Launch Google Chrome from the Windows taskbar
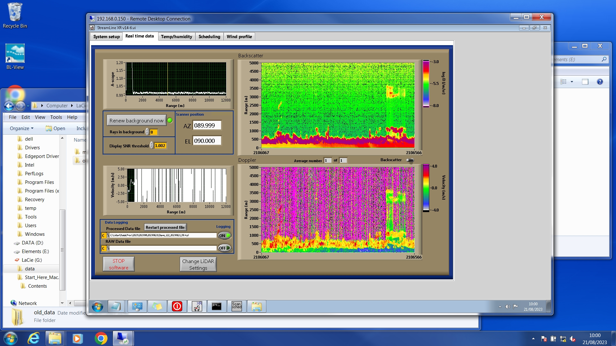This screenshot has height=346, width=616. 101,338
